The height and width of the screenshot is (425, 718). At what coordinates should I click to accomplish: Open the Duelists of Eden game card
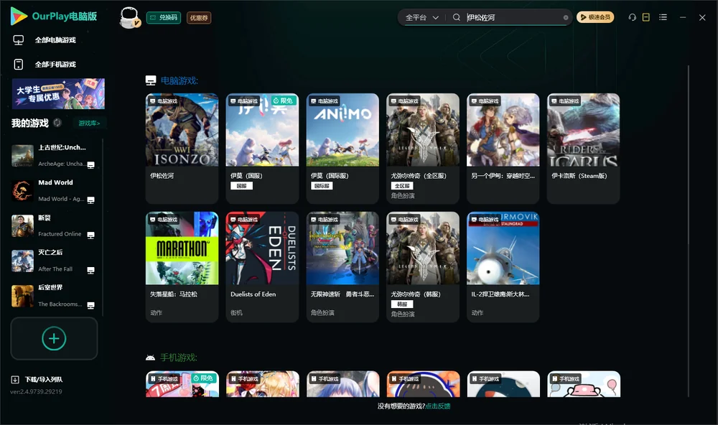(x=262, y=267)
